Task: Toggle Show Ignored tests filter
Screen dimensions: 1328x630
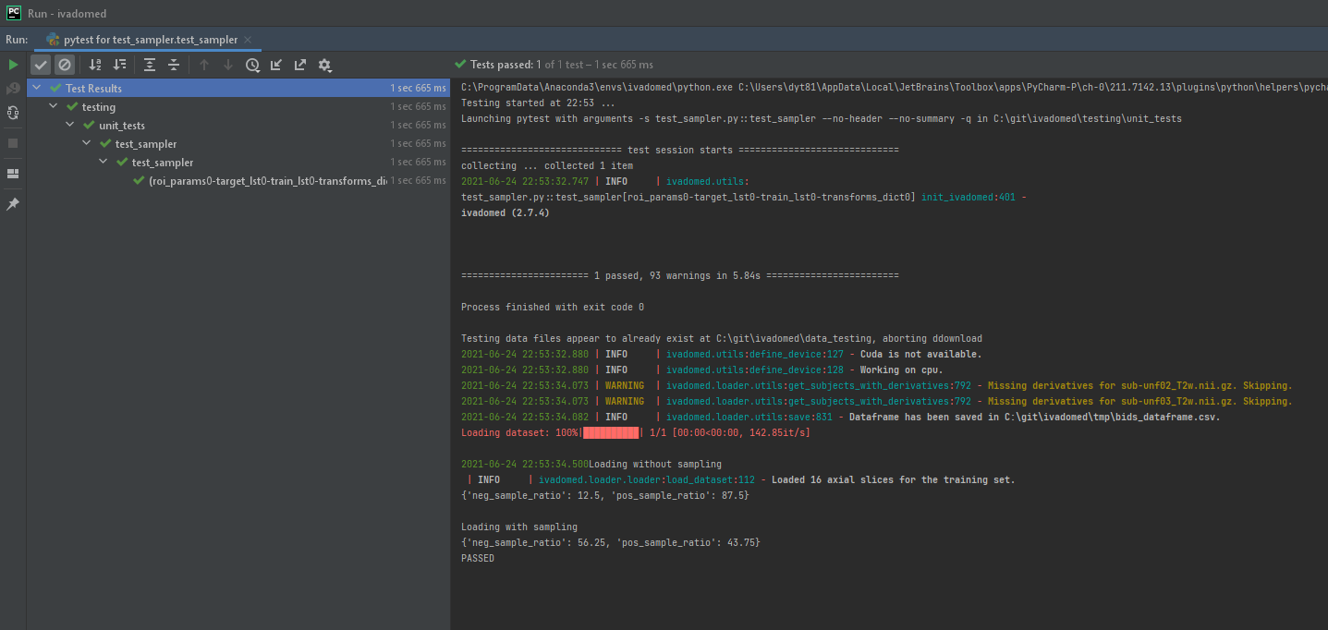Action: click(x=64, y=65)
